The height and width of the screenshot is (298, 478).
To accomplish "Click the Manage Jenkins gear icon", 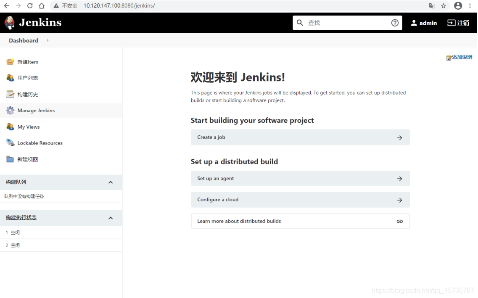I will (10, 110).
